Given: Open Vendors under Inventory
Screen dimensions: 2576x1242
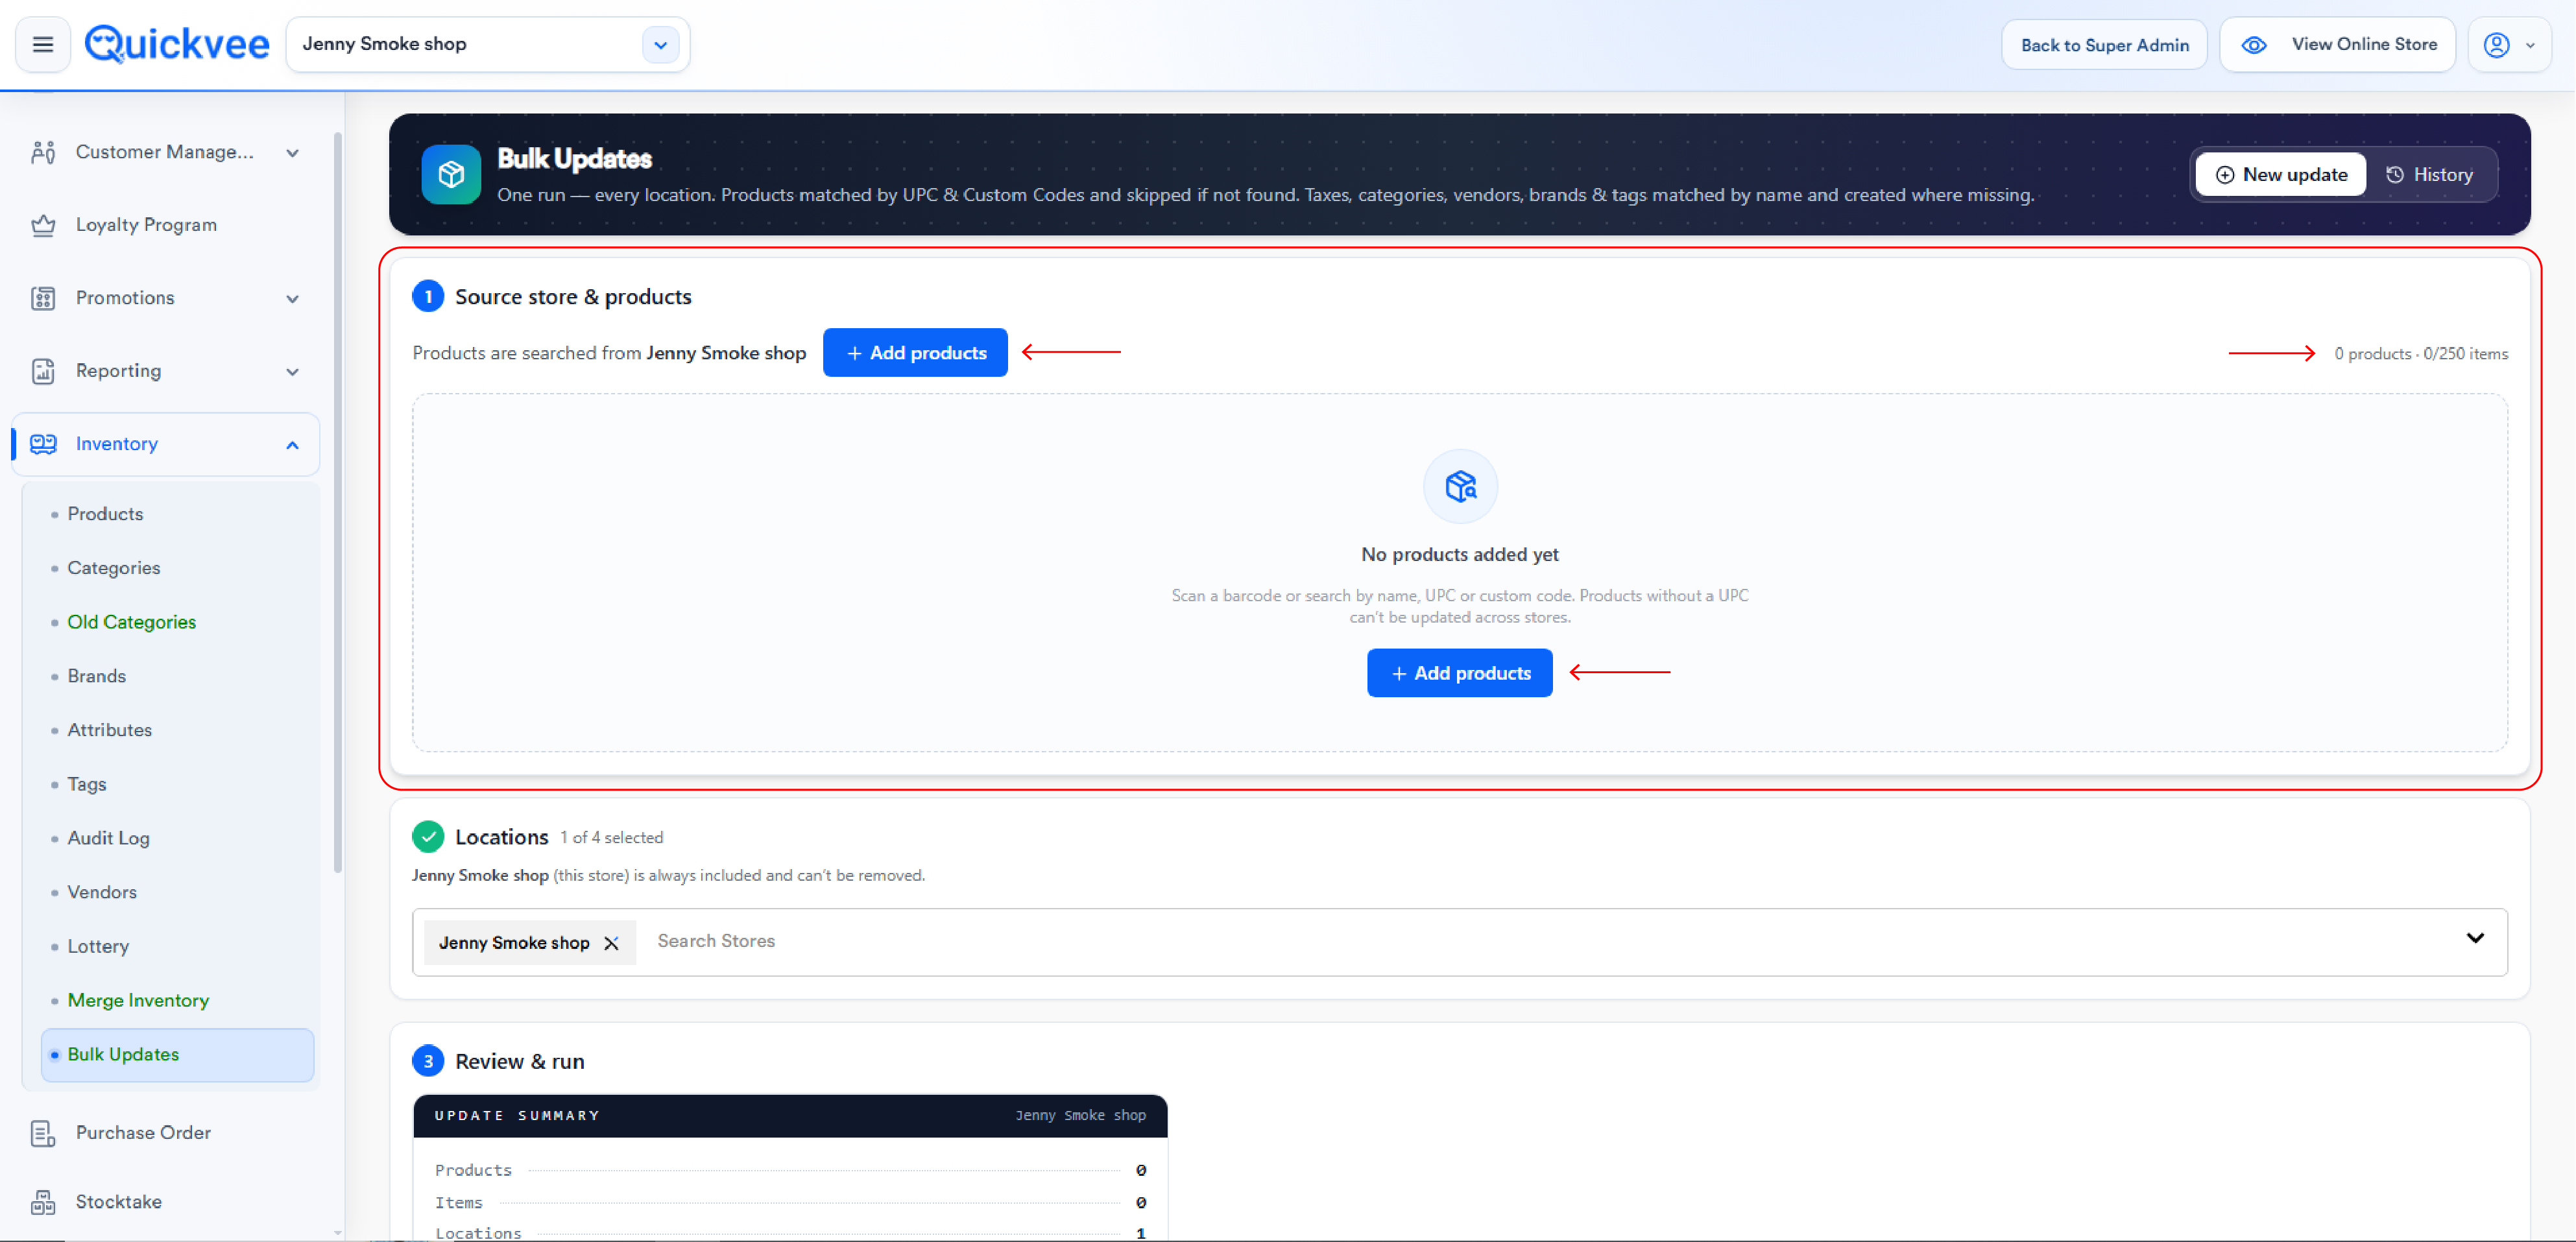Looking at the screenshot, I should [102, 892].
